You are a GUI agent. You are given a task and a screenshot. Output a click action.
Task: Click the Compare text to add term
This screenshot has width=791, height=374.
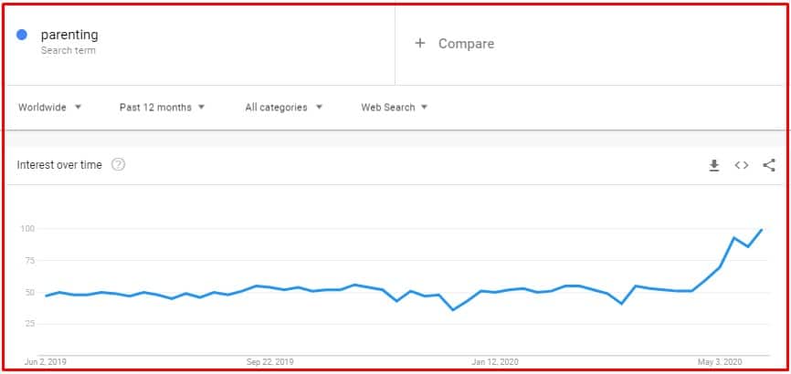coord(466,44)
